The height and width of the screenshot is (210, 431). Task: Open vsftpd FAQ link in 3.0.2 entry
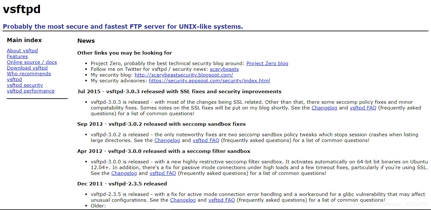[x=206, y=140]
